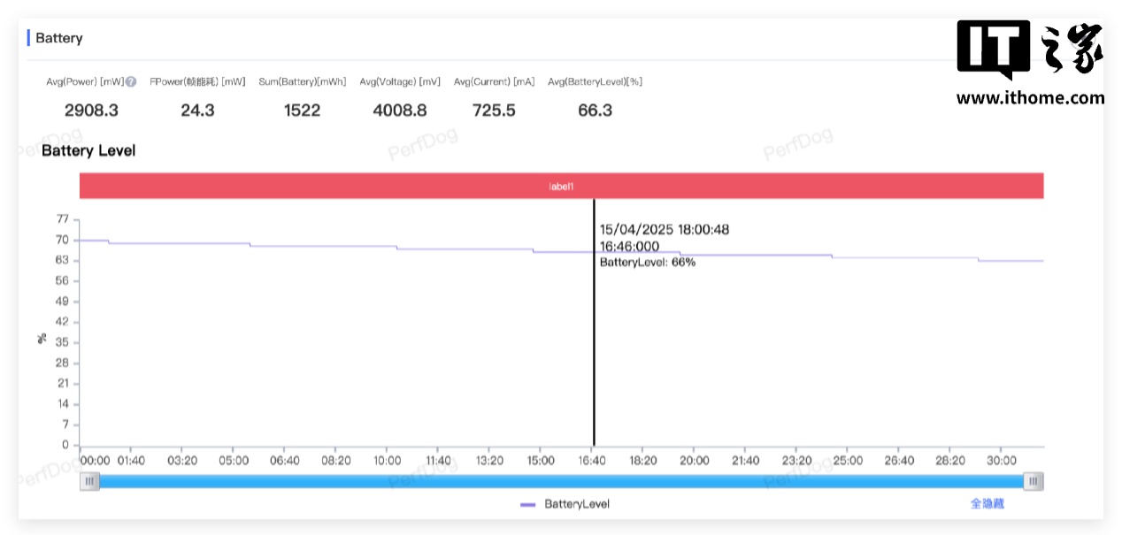Select the red label1 bar
The height and width of the screenshot is (535, 1122).
coord(561,186)
